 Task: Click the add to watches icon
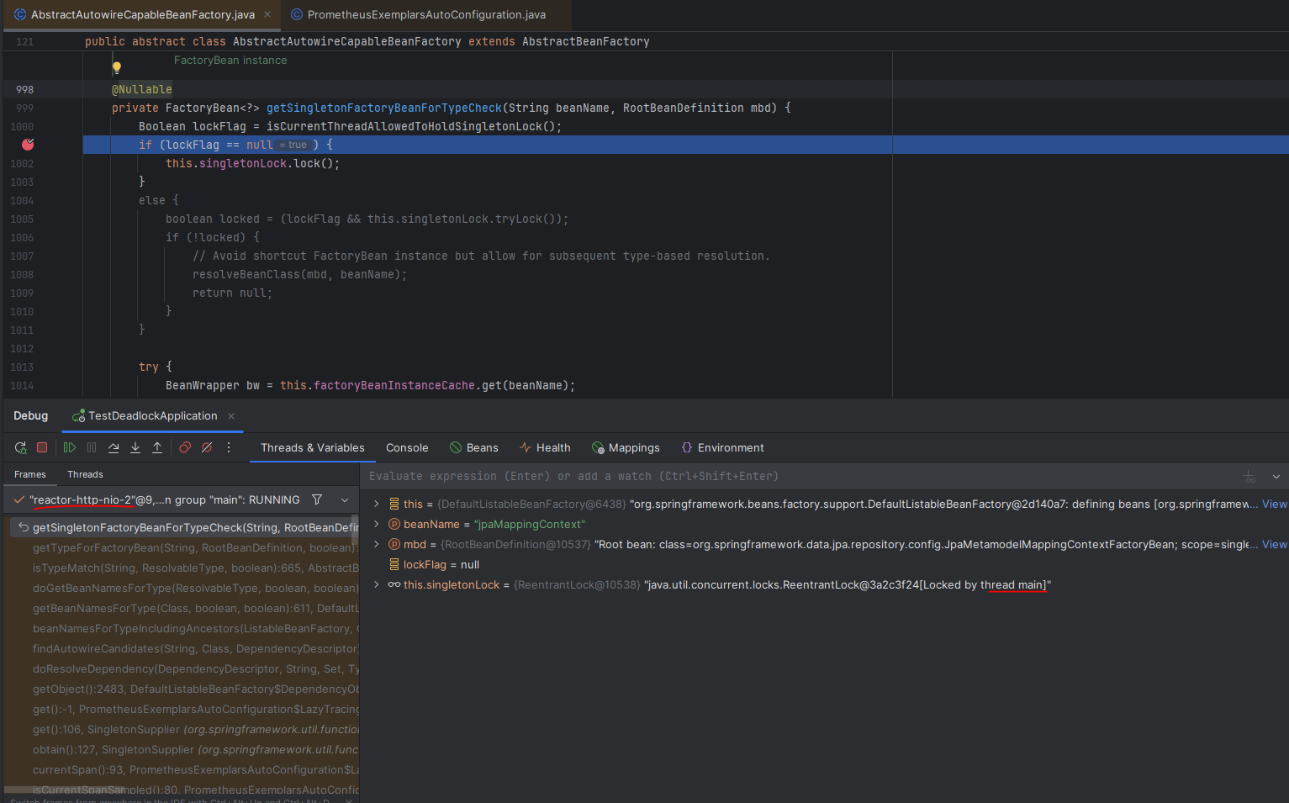(1249, 477)
